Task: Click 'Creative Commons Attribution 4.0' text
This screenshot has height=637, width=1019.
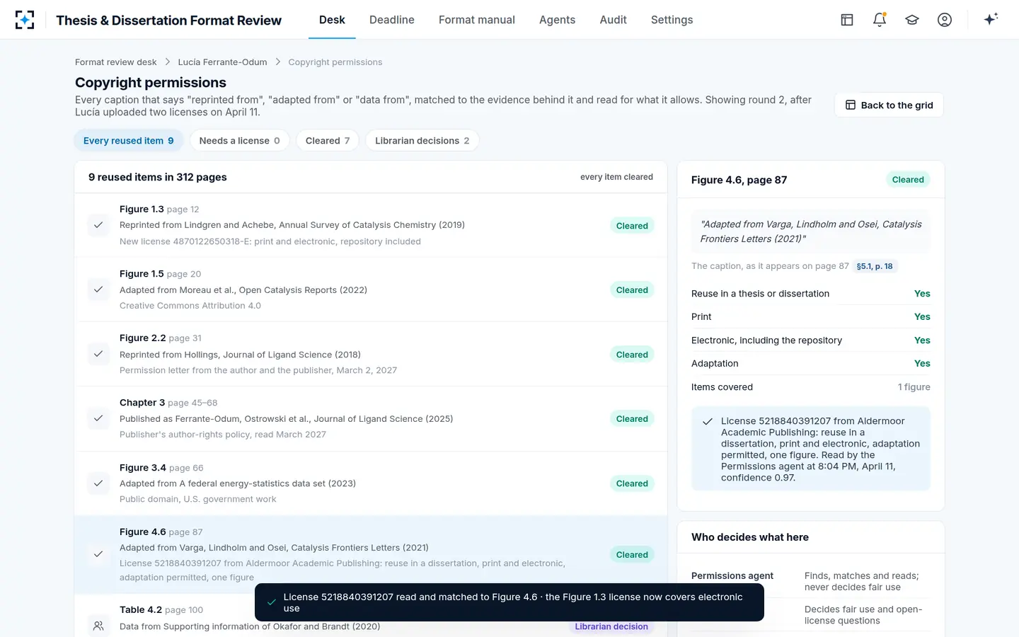Action: [x=190, y=306]
